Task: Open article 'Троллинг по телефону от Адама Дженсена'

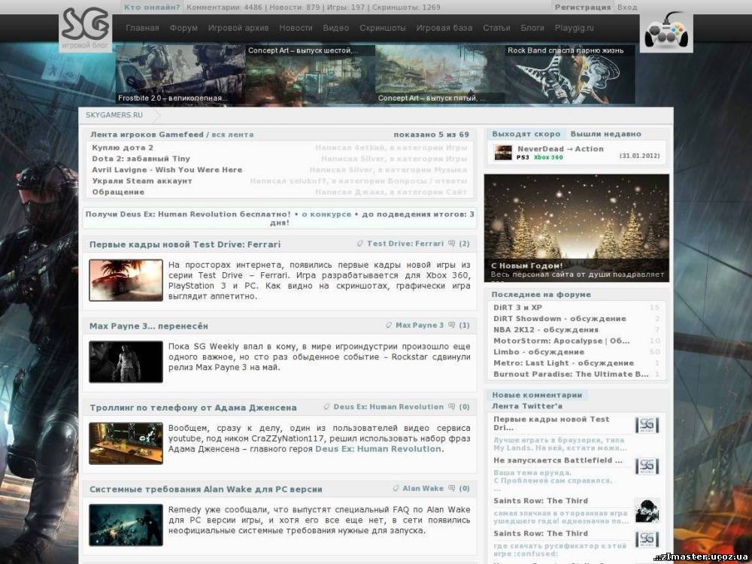Action: pos(193,407)
